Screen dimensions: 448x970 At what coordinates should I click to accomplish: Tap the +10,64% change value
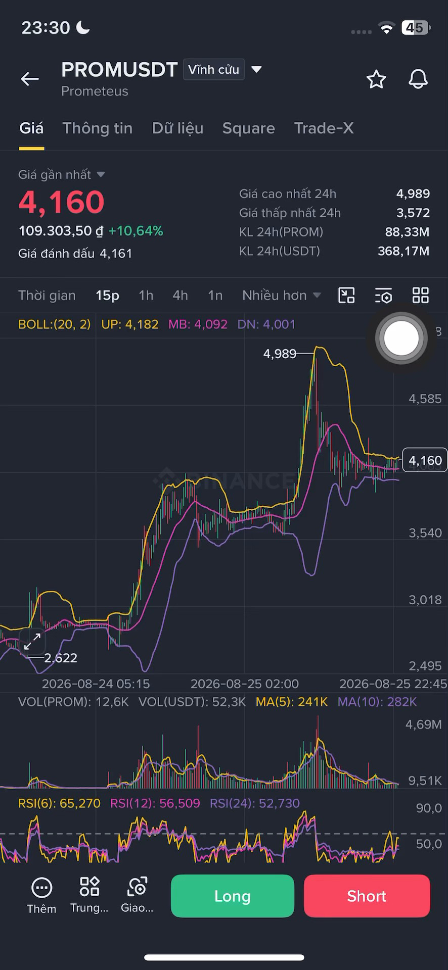point(136,231)
